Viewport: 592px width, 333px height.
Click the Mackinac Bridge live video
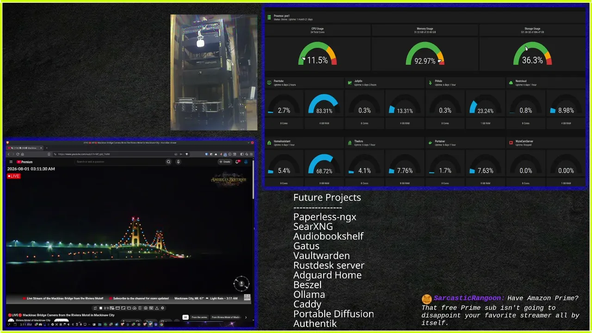[x=129, y=234]
